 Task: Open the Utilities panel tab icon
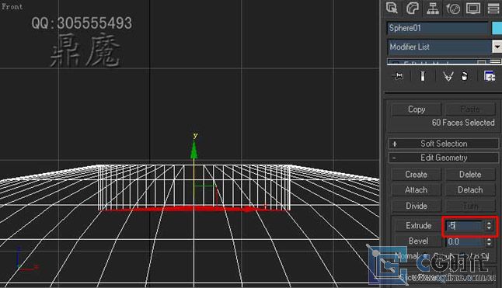[x=493, y=9]
